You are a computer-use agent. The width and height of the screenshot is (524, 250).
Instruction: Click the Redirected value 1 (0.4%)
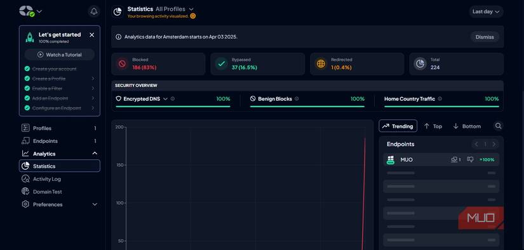click(x=341, y=67)
